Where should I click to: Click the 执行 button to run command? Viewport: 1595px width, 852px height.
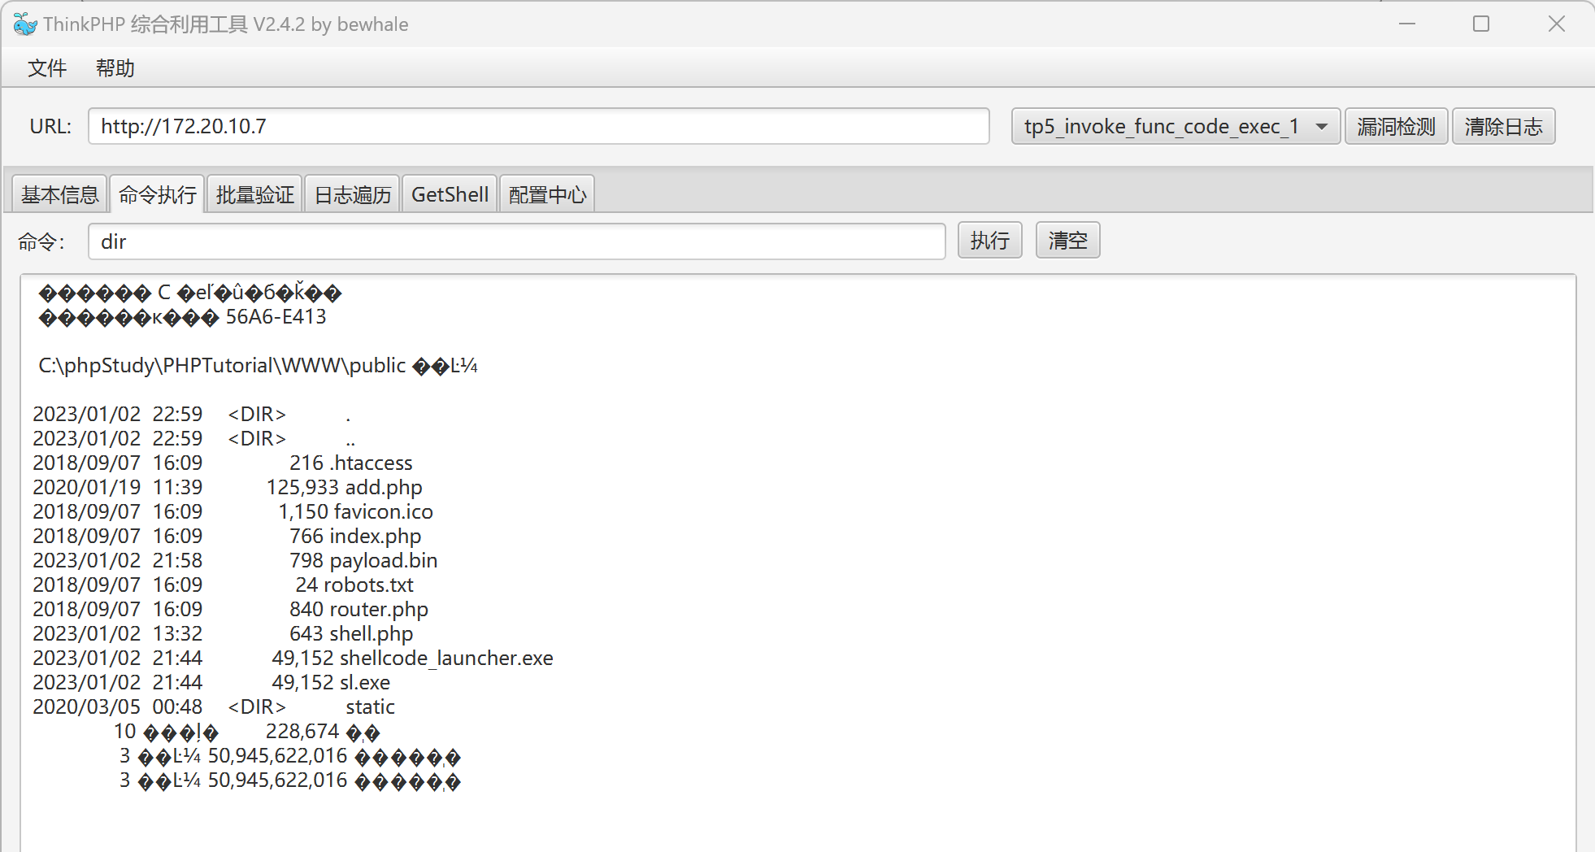tap(989, 241)
